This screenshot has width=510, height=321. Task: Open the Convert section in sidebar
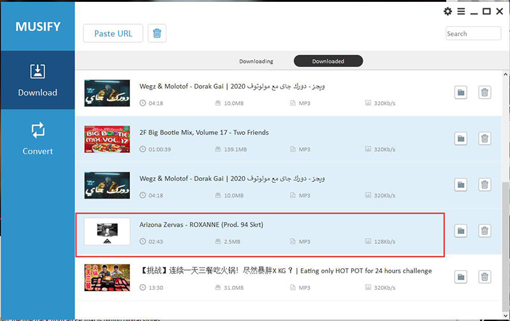tap(38, 138)
